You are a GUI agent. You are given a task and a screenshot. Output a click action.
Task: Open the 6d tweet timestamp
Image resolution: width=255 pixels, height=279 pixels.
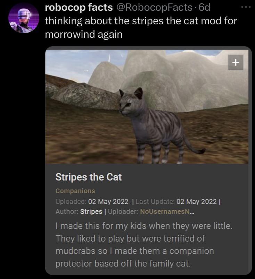click(x=204, y=8)
